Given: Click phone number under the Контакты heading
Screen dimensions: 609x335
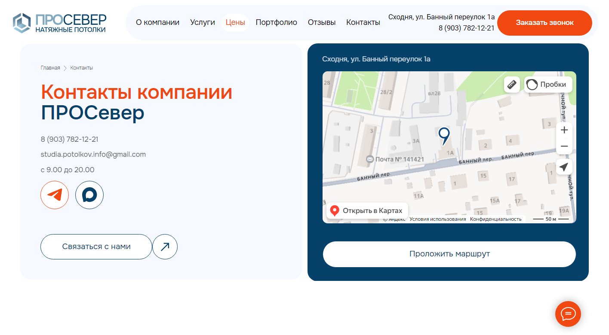Looking at the screenshot, I should [70, 139].
